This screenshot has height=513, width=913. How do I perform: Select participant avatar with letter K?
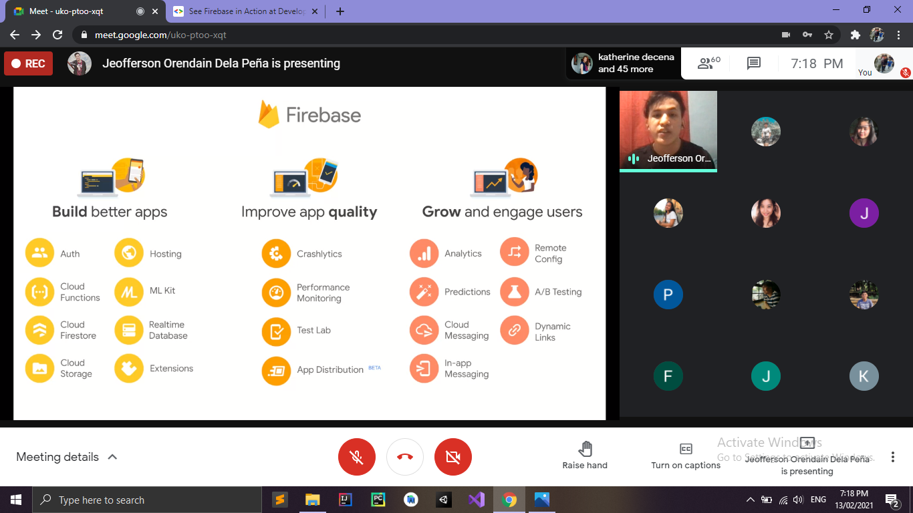864,376
